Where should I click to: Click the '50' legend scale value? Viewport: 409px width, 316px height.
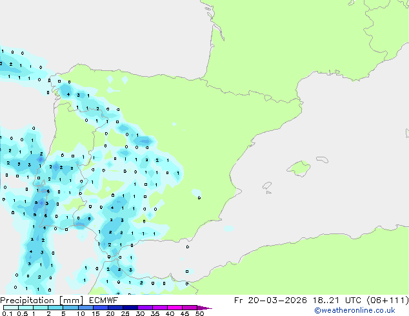coord(199,313)
